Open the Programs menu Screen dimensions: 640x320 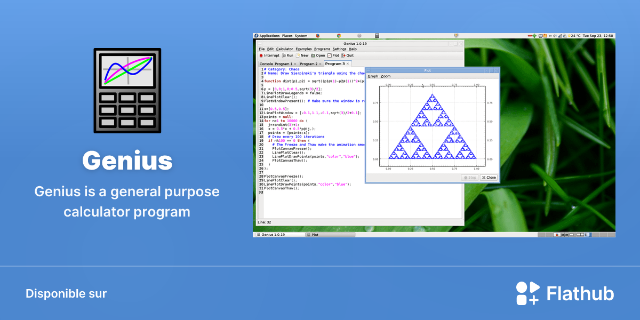322,49
